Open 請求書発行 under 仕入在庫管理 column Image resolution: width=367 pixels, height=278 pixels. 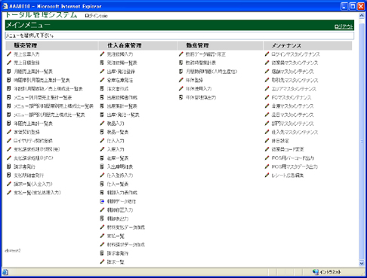click(x=118, y=253)
